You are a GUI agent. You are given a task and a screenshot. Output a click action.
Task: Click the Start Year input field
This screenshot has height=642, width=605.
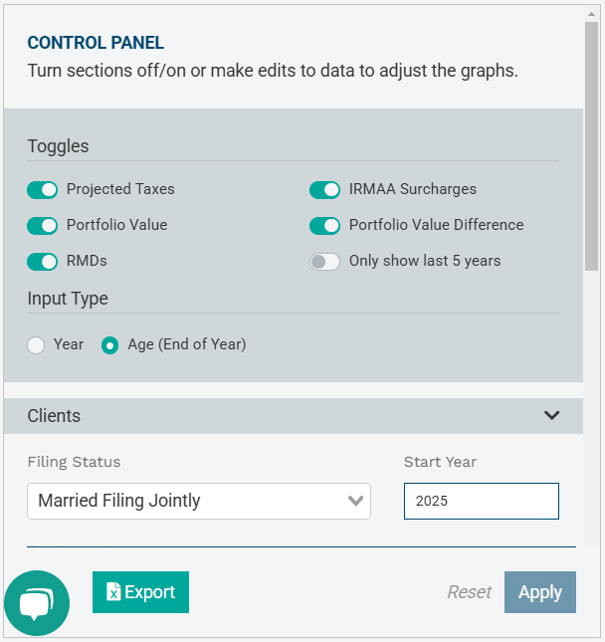pos(481,501)
